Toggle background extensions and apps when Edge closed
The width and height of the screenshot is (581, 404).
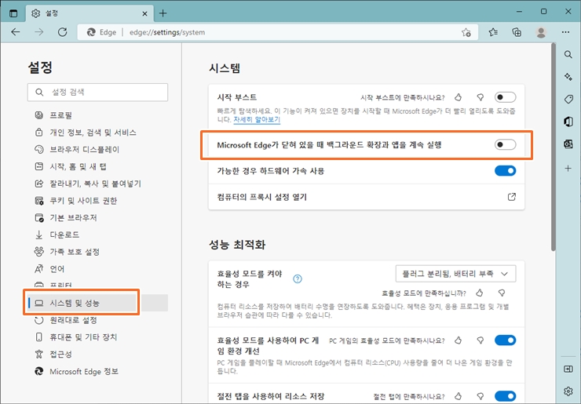505,145
